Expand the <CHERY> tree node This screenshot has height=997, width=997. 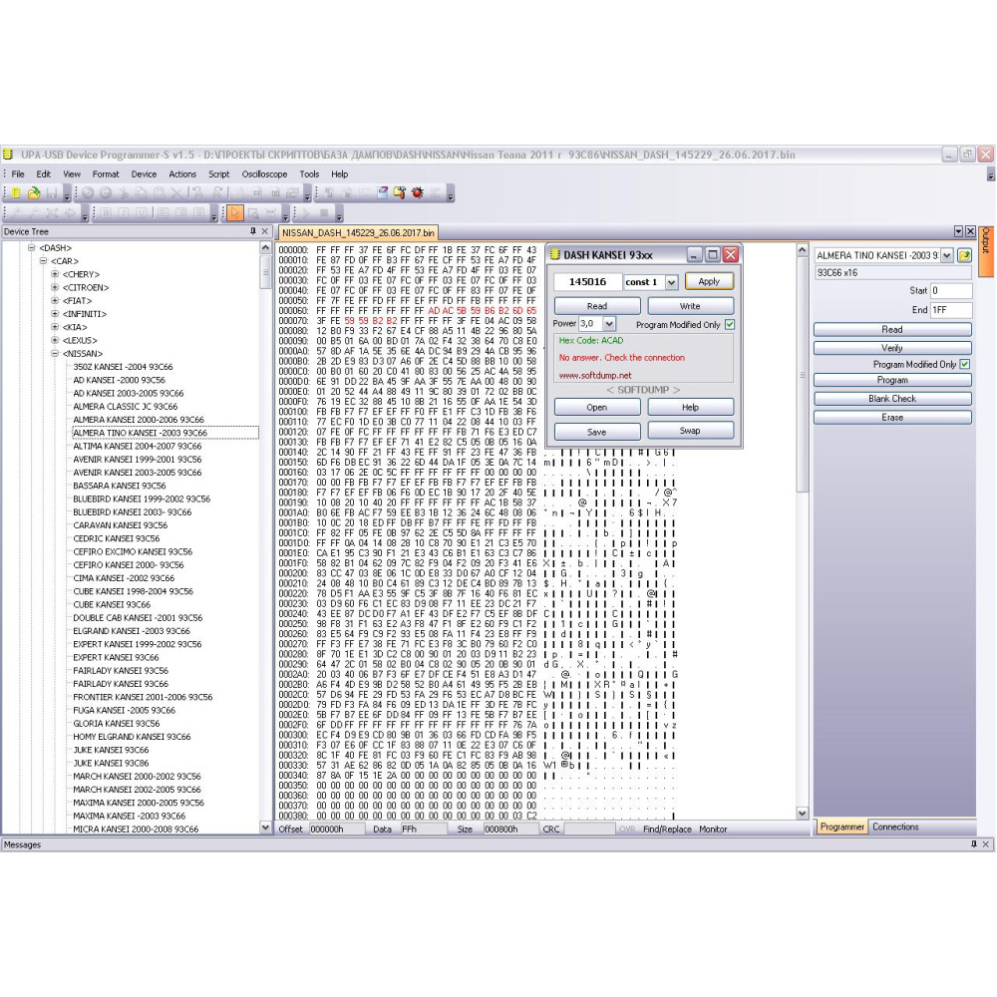55,274
